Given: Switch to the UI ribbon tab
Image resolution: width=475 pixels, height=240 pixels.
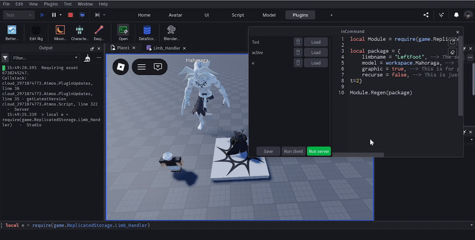Looking at the screenshot, I should tap(207, 15).
